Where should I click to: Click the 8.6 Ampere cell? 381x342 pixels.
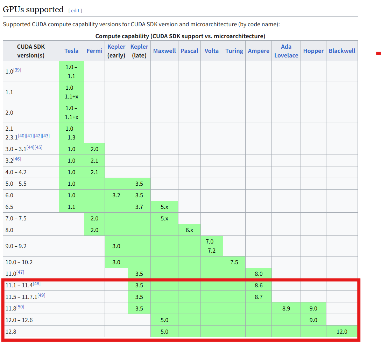(259, 285)
